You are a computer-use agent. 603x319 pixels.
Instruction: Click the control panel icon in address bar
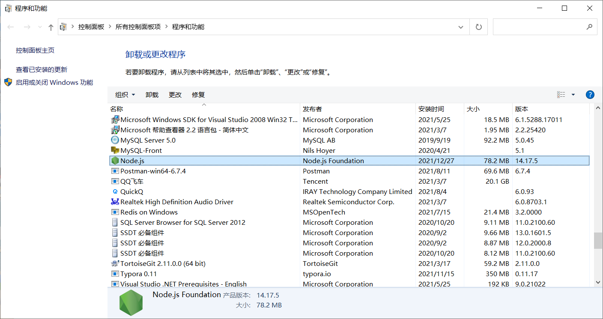(x=63, y=27)
